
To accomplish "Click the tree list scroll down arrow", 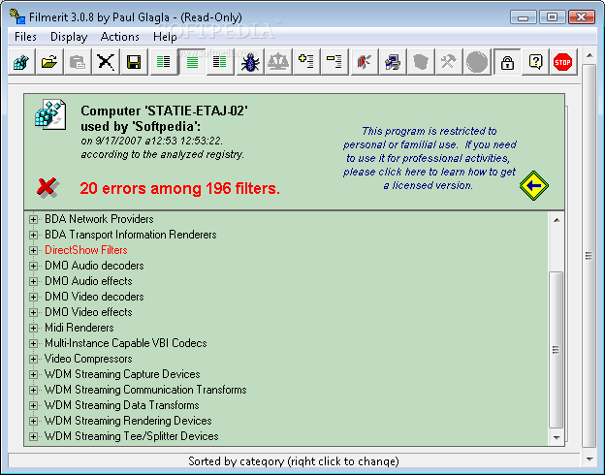I will (557, 437).
